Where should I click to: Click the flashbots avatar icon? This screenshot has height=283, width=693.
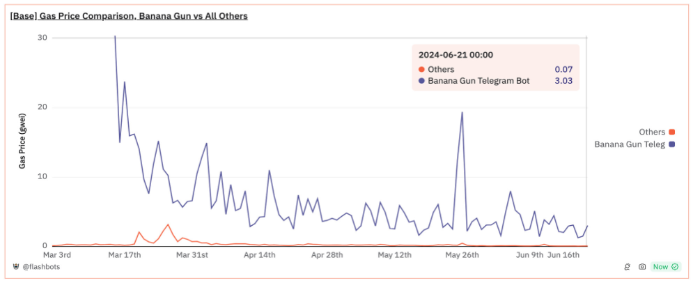tap(15, 267)
